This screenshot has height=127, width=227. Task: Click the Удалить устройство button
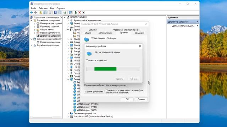tap(94, 92)
